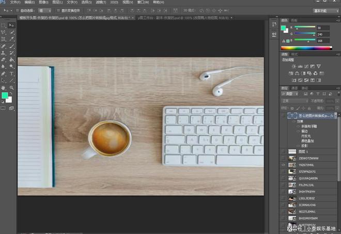
Task: Select the Brush tool
Action: click(11, 46)
